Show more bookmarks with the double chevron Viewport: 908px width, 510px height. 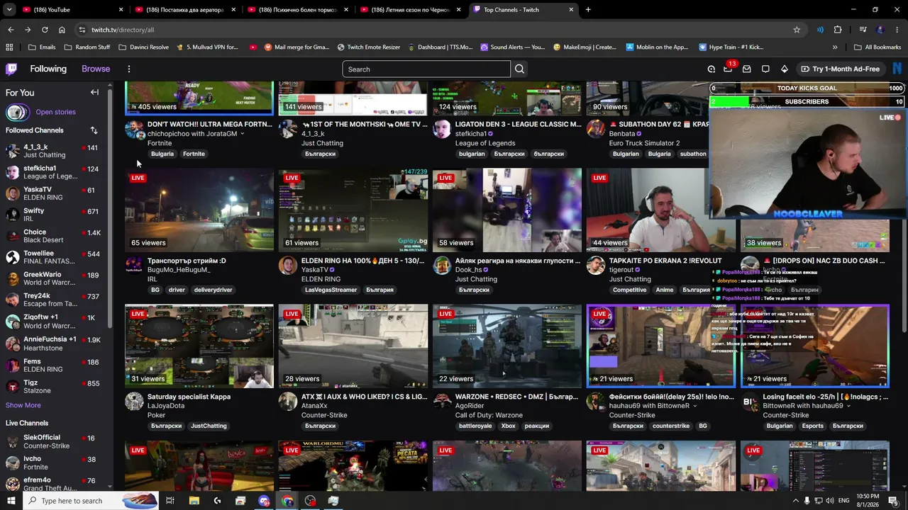click(x=835, y=47)
